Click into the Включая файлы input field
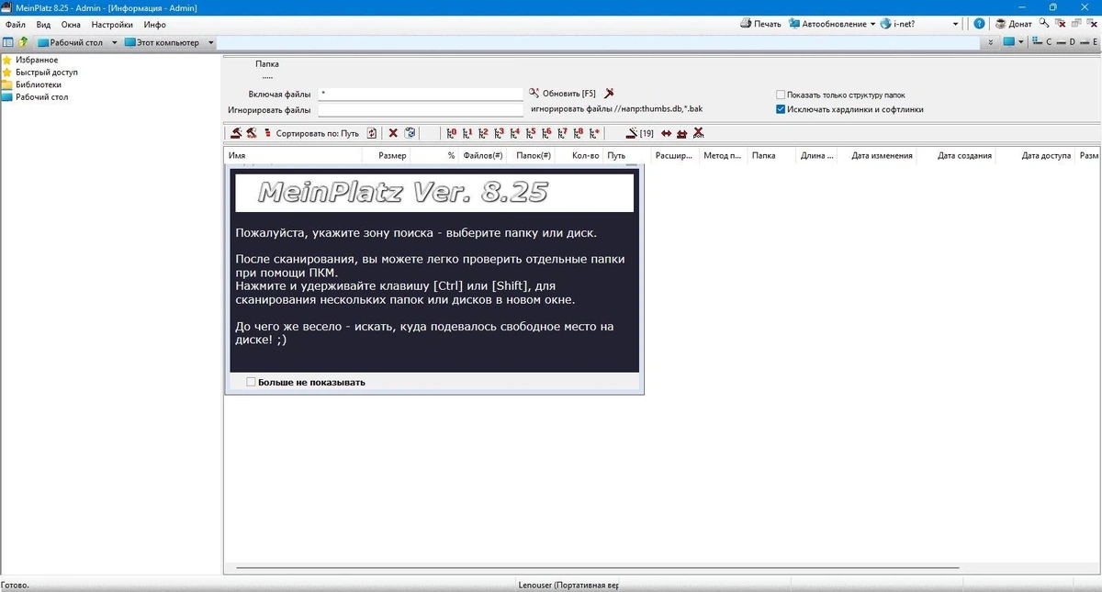 click(x=420, y=95)
